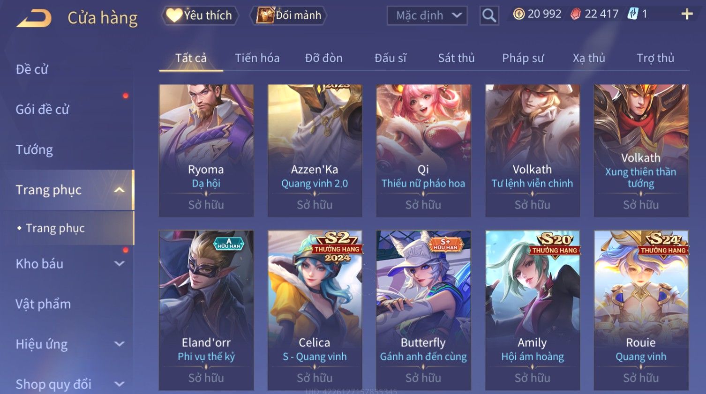Viewport: 706px width, 394px height.
Task: Open the Mặc định sort dropdown
Action: pos(427,15)
